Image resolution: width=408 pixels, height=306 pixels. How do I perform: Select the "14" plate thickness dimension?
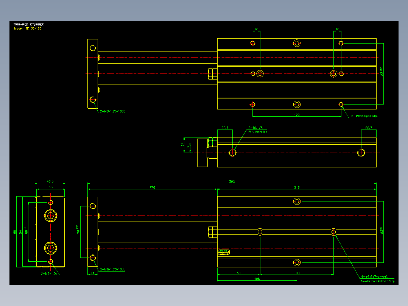(x=93, y=273)
